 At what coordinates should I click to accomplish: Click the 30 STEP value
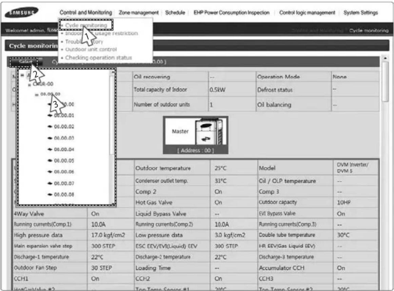pyautogui.click(x=101, y=268)
